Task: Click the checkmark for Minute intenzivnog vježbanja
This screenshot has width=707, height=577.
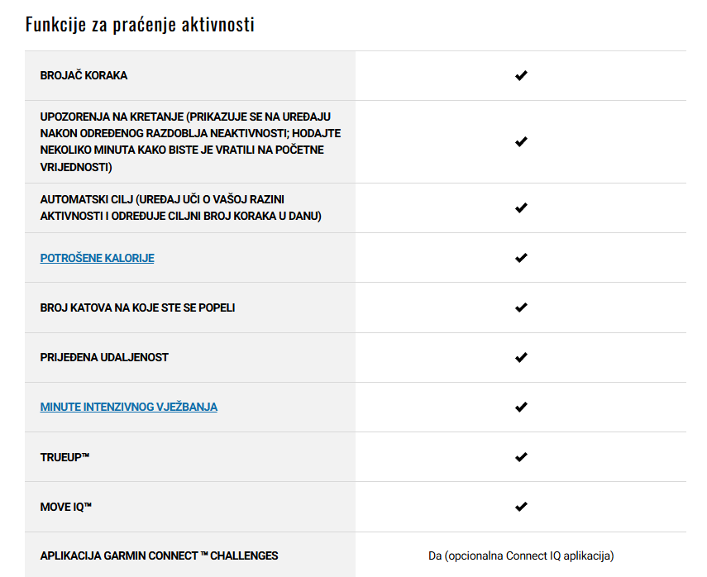Action: pos(521,407)
